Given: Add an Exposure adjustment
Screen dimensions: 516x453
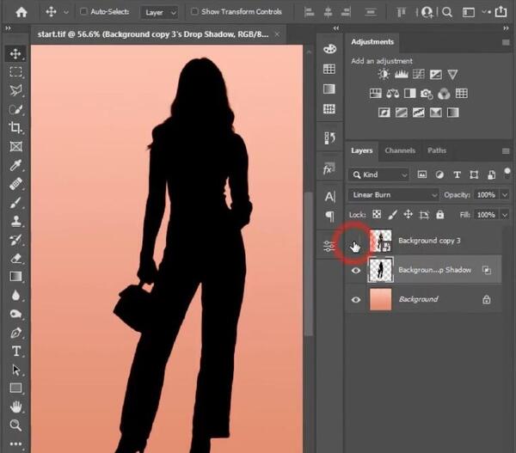Looking at the screenshot, I should [436, 74].
